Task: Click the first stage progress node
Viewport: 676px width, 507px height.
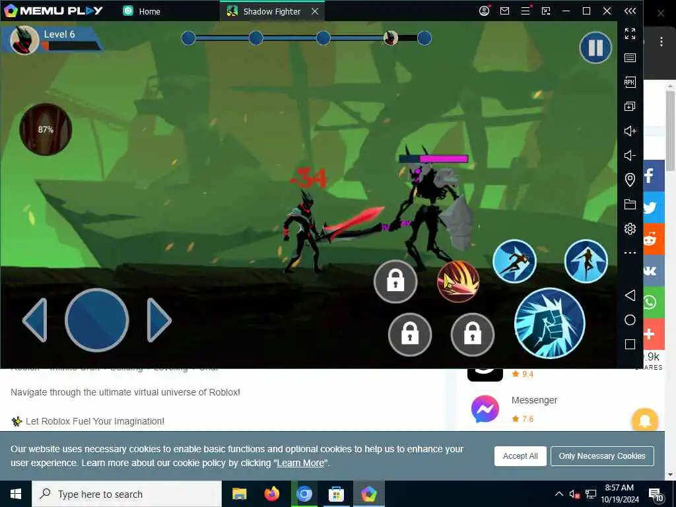Action: pos(188,38)
